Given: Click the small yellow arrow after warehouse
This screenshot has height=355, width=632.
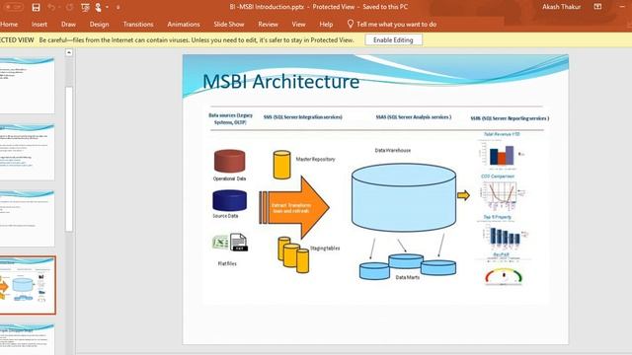Looking at the screenshot, I should tap(463, 195).
